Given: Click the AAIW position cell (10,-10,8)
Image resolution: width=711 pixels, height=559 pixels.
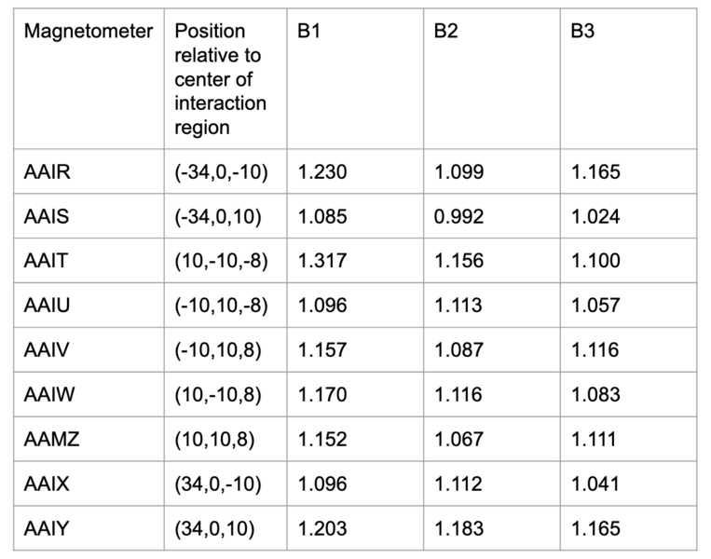Looking at the screenshot, I should point(218,395).
